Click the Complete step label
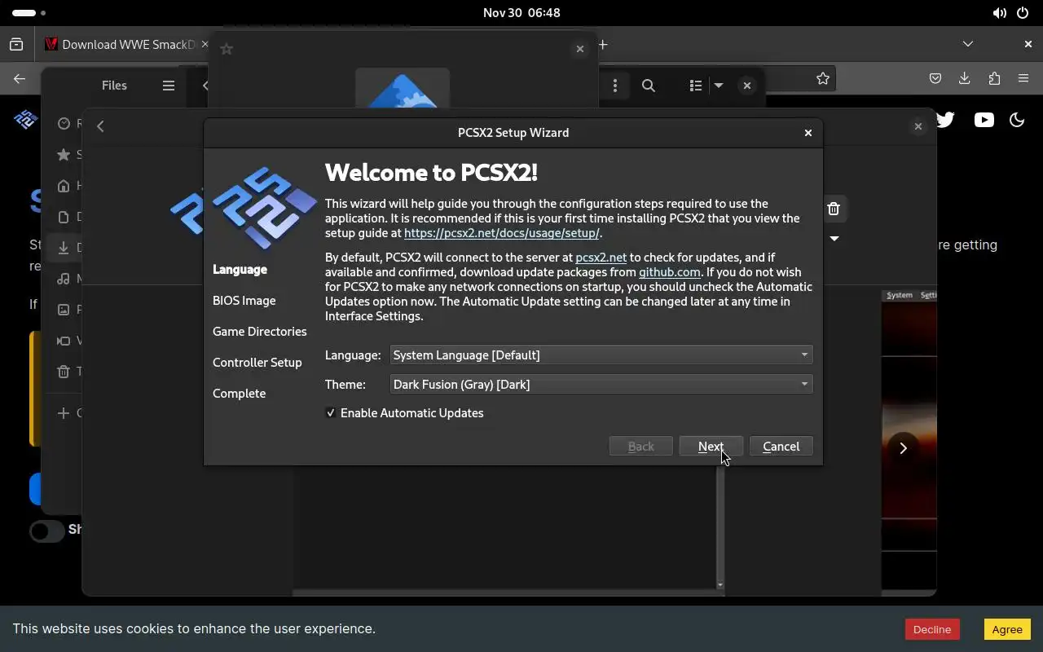 click(240, 394)
